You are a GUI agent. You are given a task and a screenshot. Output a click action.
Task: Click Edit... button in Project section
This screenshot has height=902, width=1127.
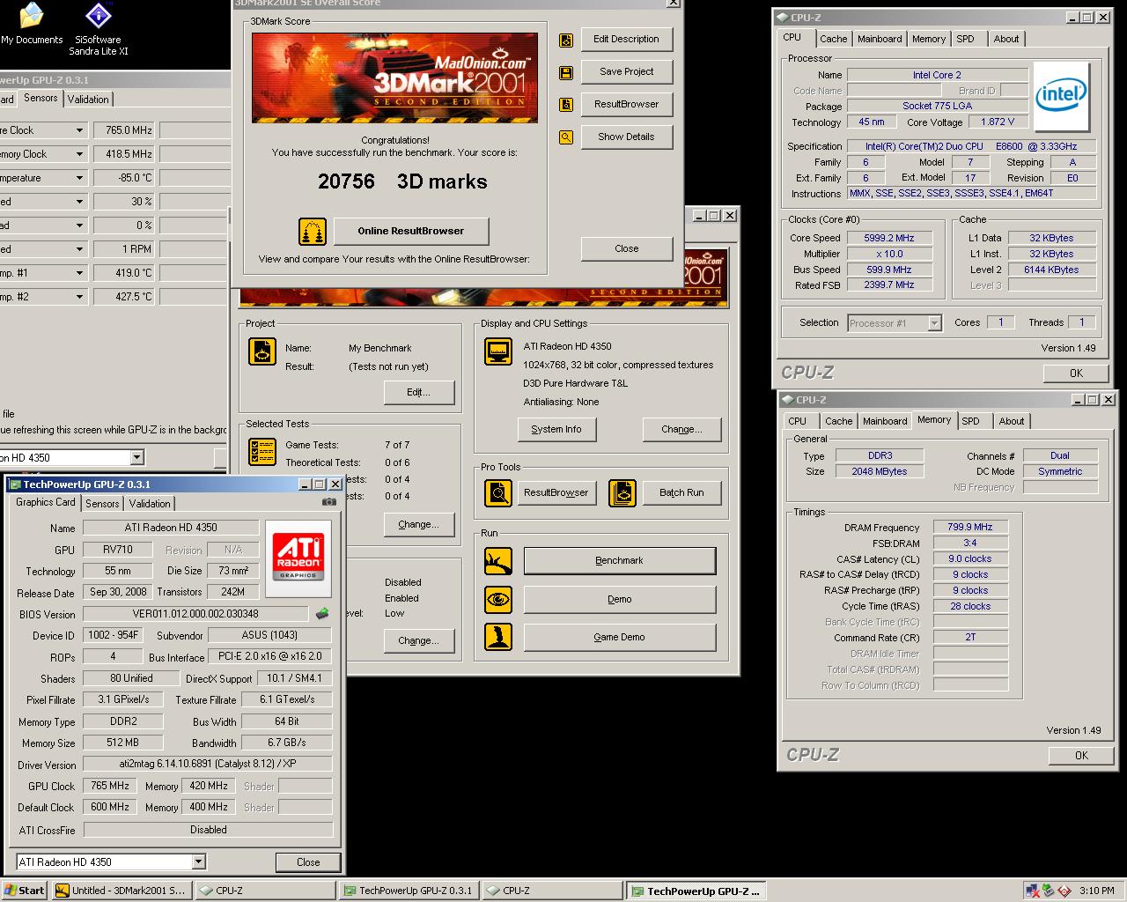point(419,393)
